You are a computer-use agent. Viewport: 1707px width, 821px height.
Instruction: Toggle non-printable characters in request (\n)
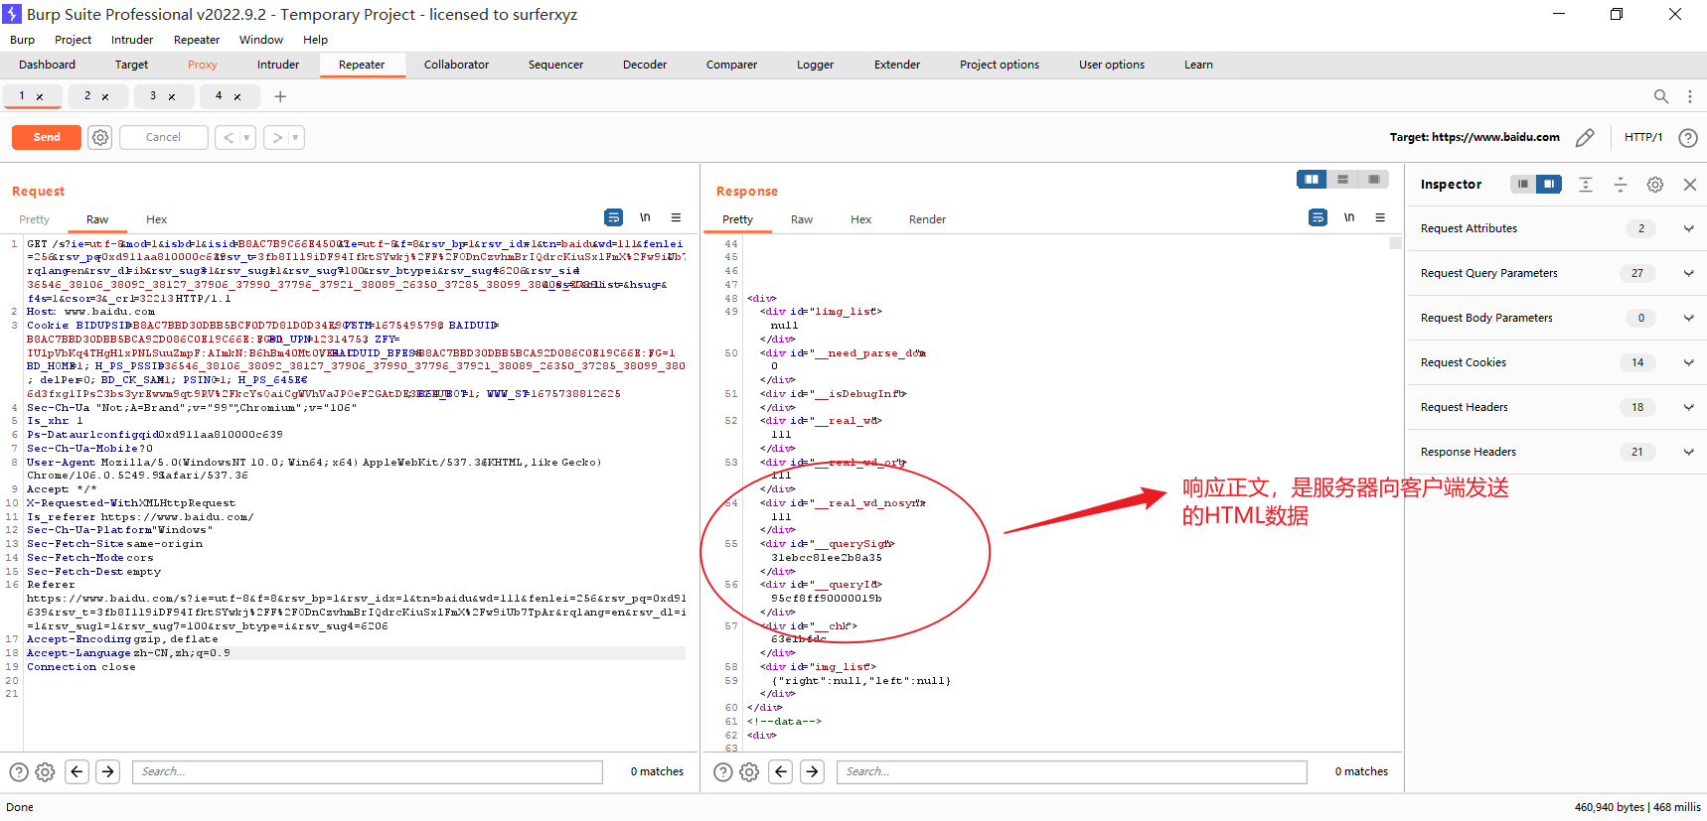tap(645, 217)
